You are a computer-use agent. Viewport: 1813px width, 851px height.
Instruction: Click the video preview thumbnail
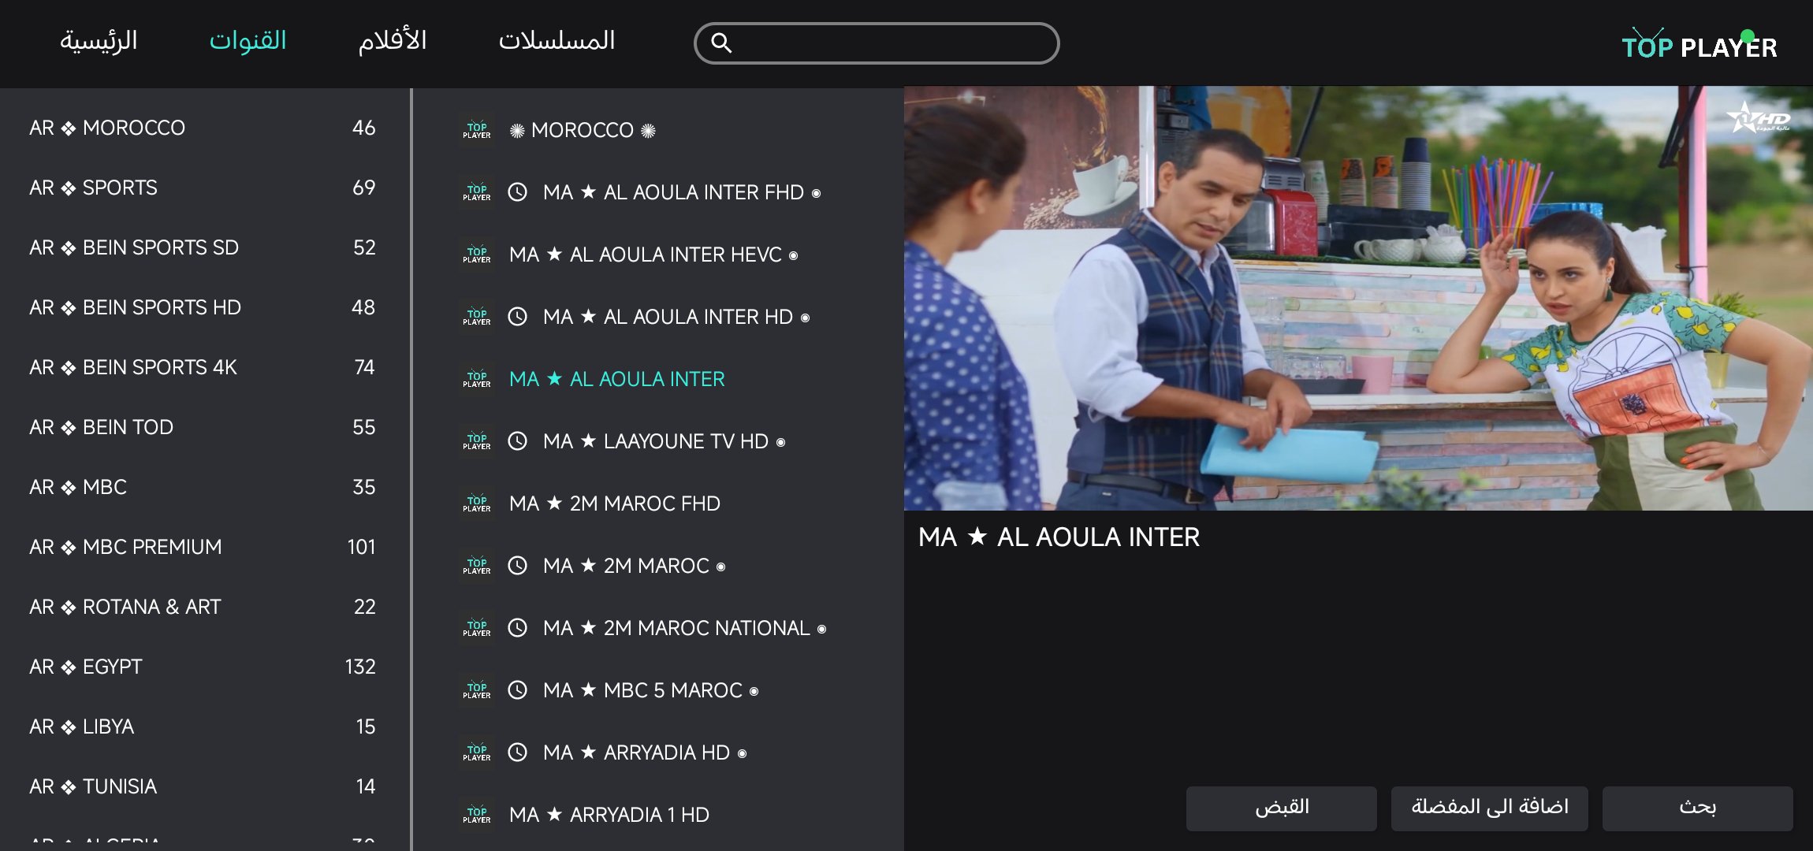(1358, 298)
